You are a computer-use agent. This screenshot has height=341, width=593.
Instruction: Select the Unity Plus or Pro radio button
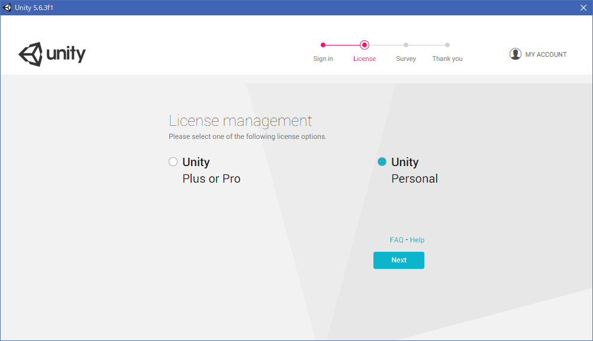pos(173,162)
